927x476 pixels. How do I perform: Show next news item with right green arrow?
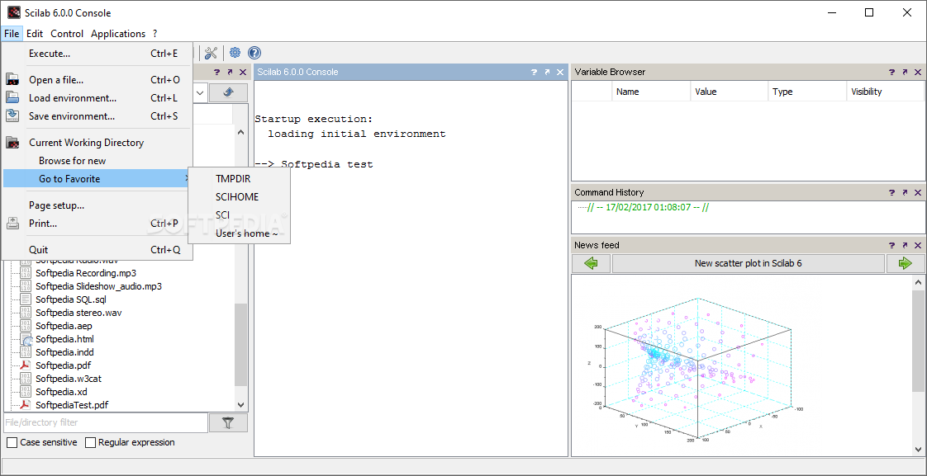point(906,263)
